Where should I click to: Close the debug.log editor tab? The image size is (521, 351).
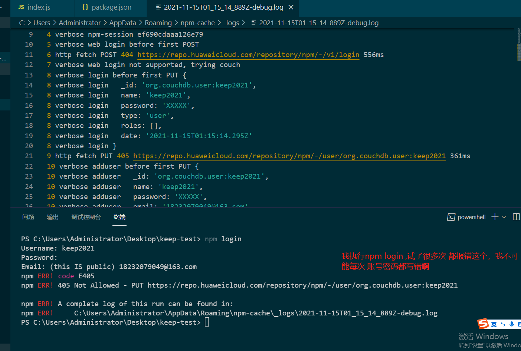(291, 7)
